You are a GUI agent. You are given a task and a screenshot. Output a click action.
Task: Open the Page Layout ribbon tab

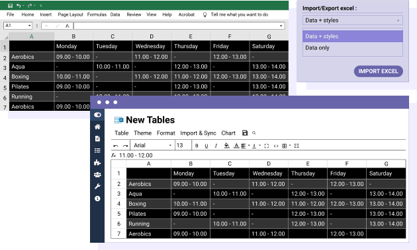tap(70, 15)
